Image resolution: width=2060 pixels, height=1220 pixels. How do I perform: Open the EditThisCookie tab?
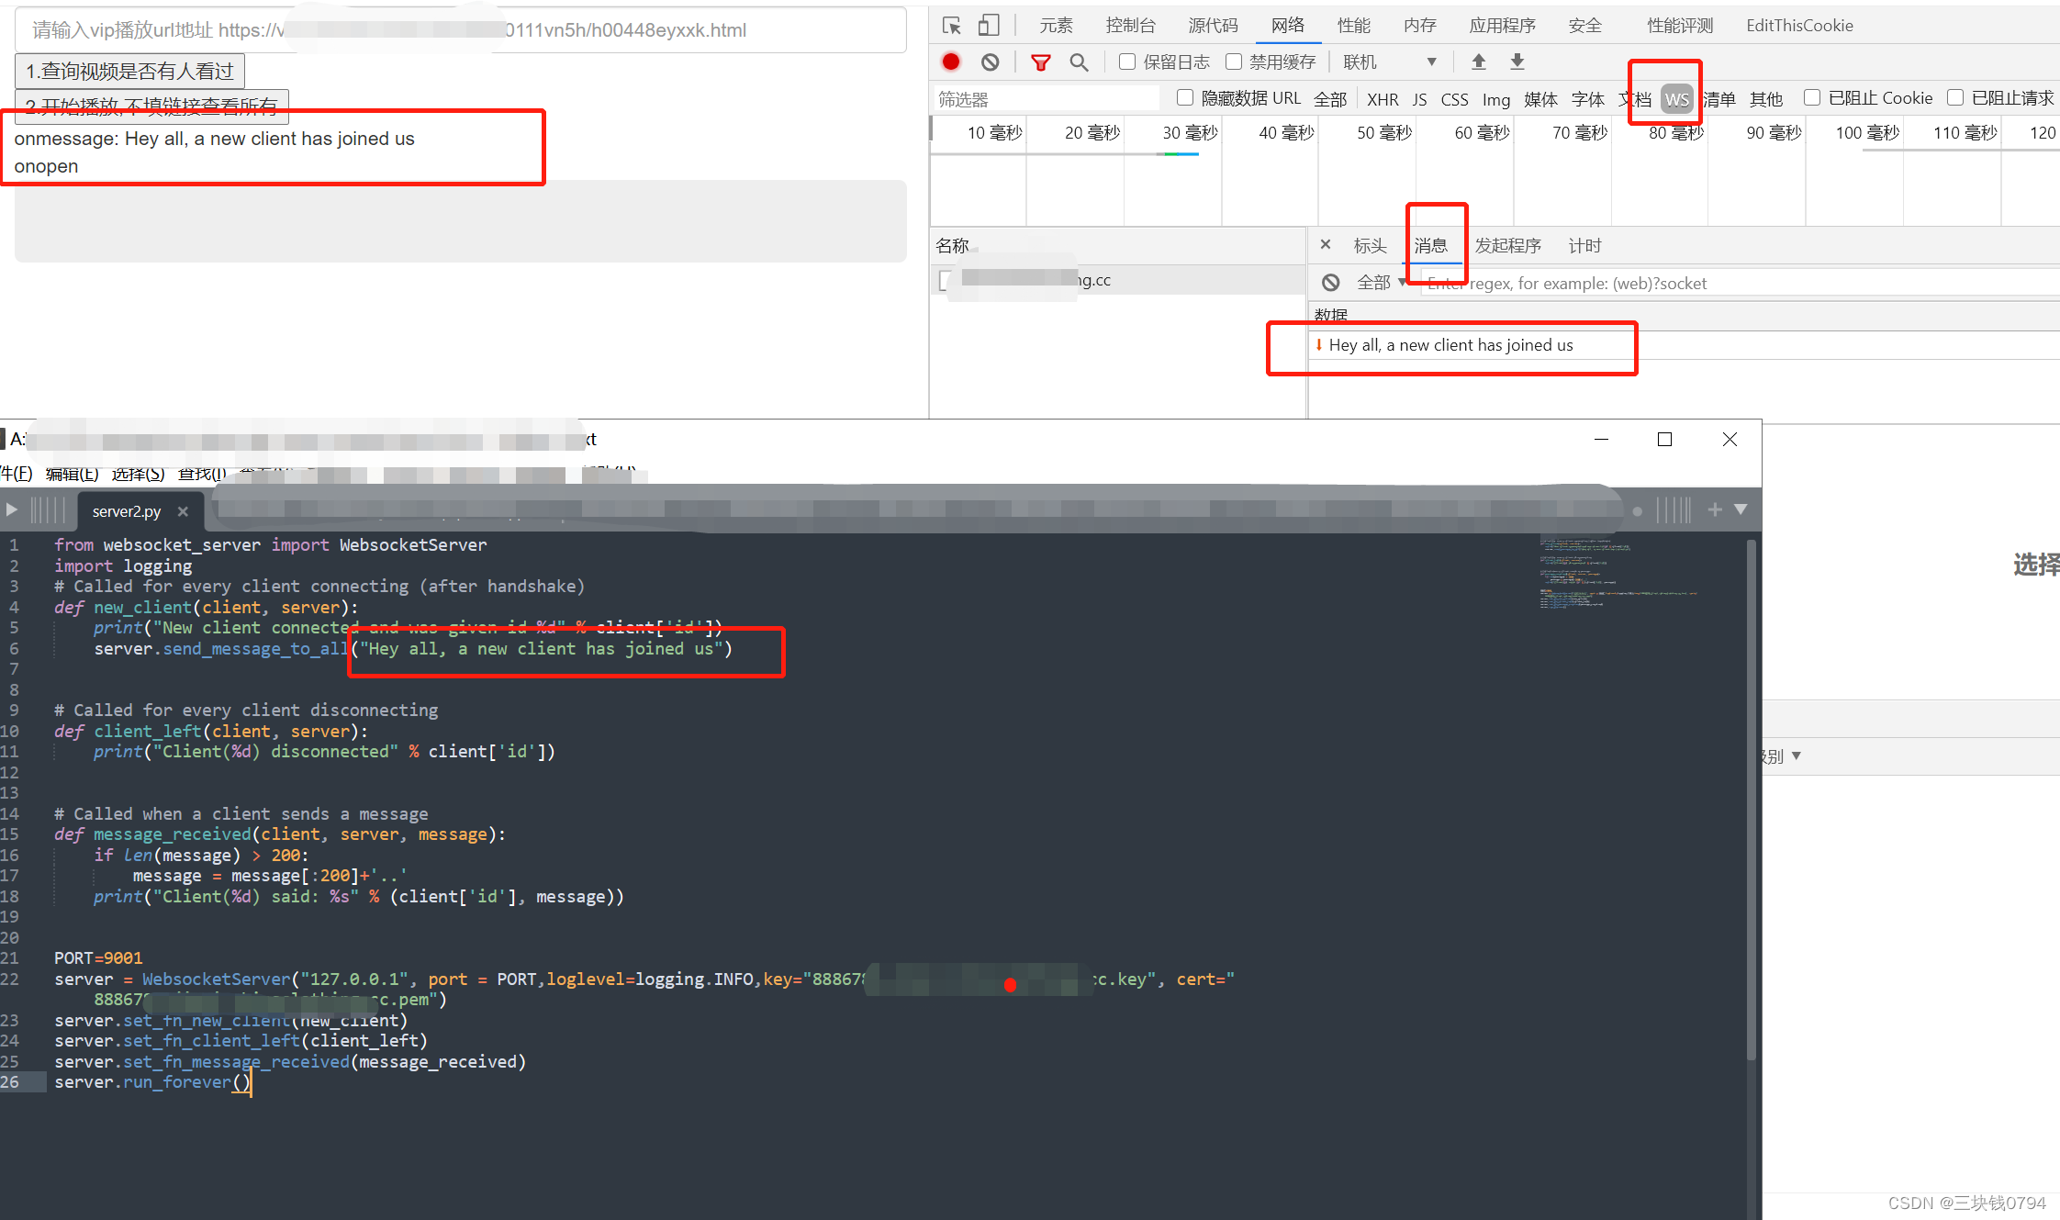[1799, 26]
